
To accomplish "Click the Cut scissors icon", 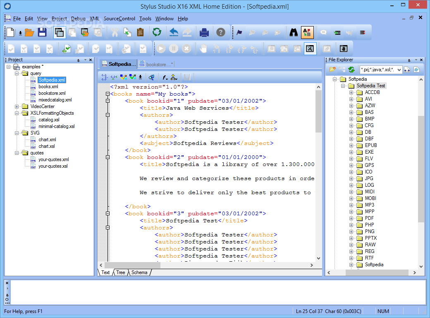I will [x=115, y=32].
